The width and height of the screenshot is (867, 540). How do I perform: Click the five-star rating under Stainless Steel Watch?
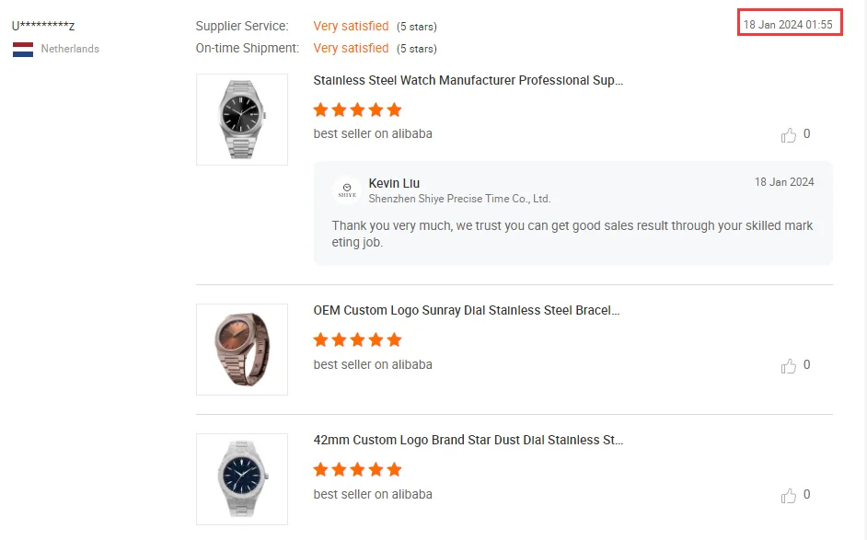(357, 110)
